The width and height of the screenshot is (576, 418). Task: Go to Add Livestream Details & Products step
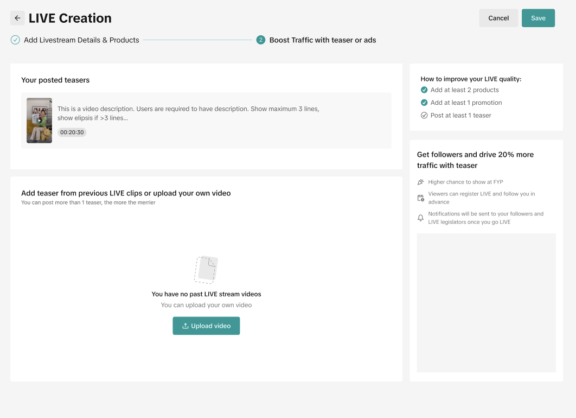click(x=81, y=40)
